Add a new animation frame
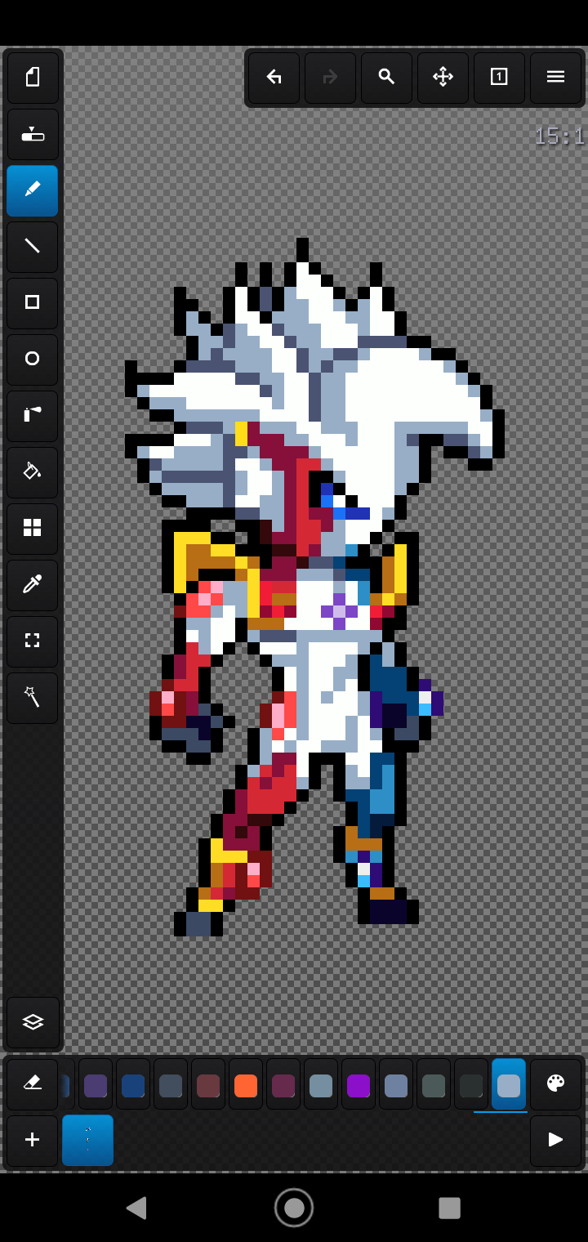Viewport: 588px width, 1242px height. click(33, 1141)
